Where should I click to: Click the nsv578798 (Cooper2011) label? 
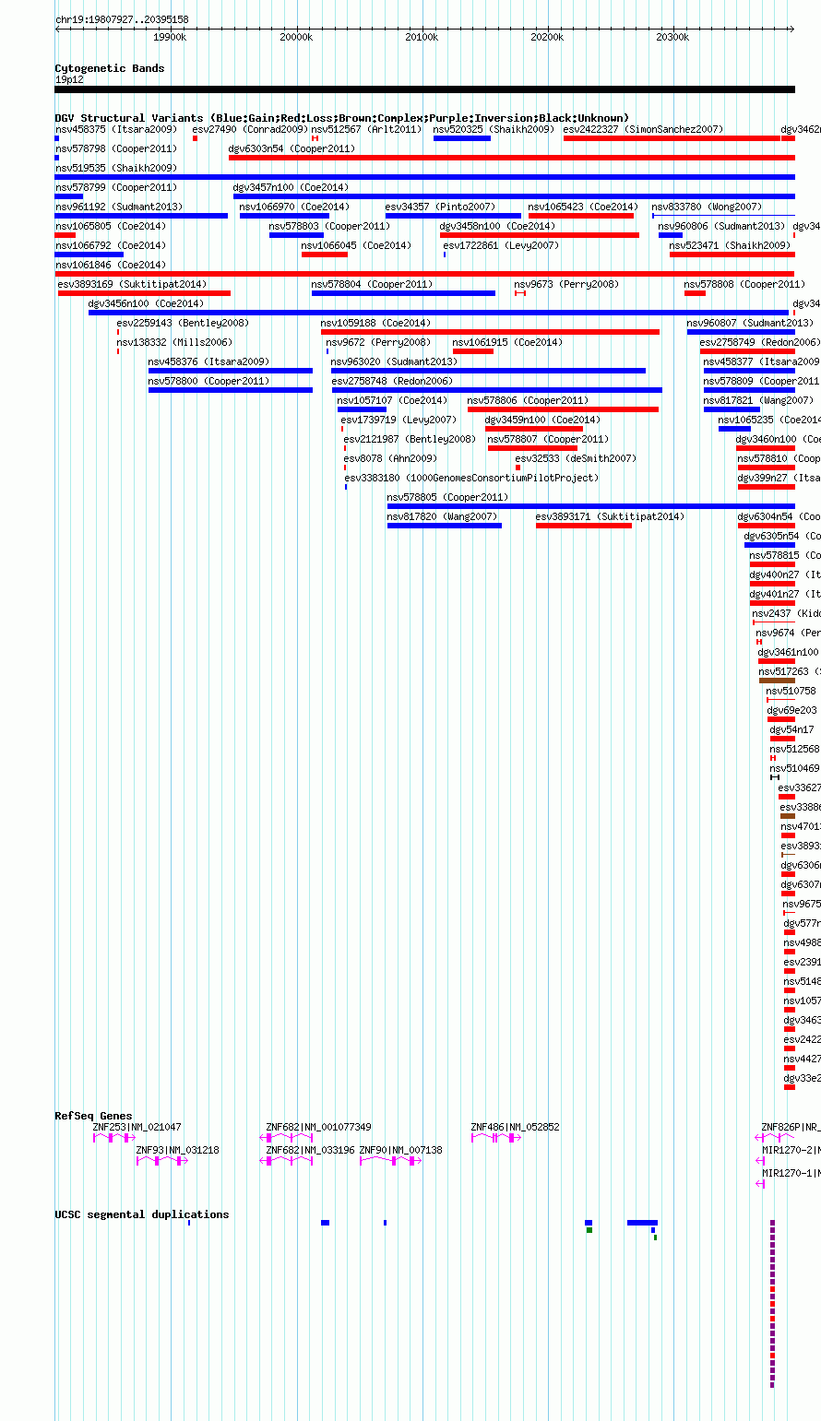(x=116, y=148)
